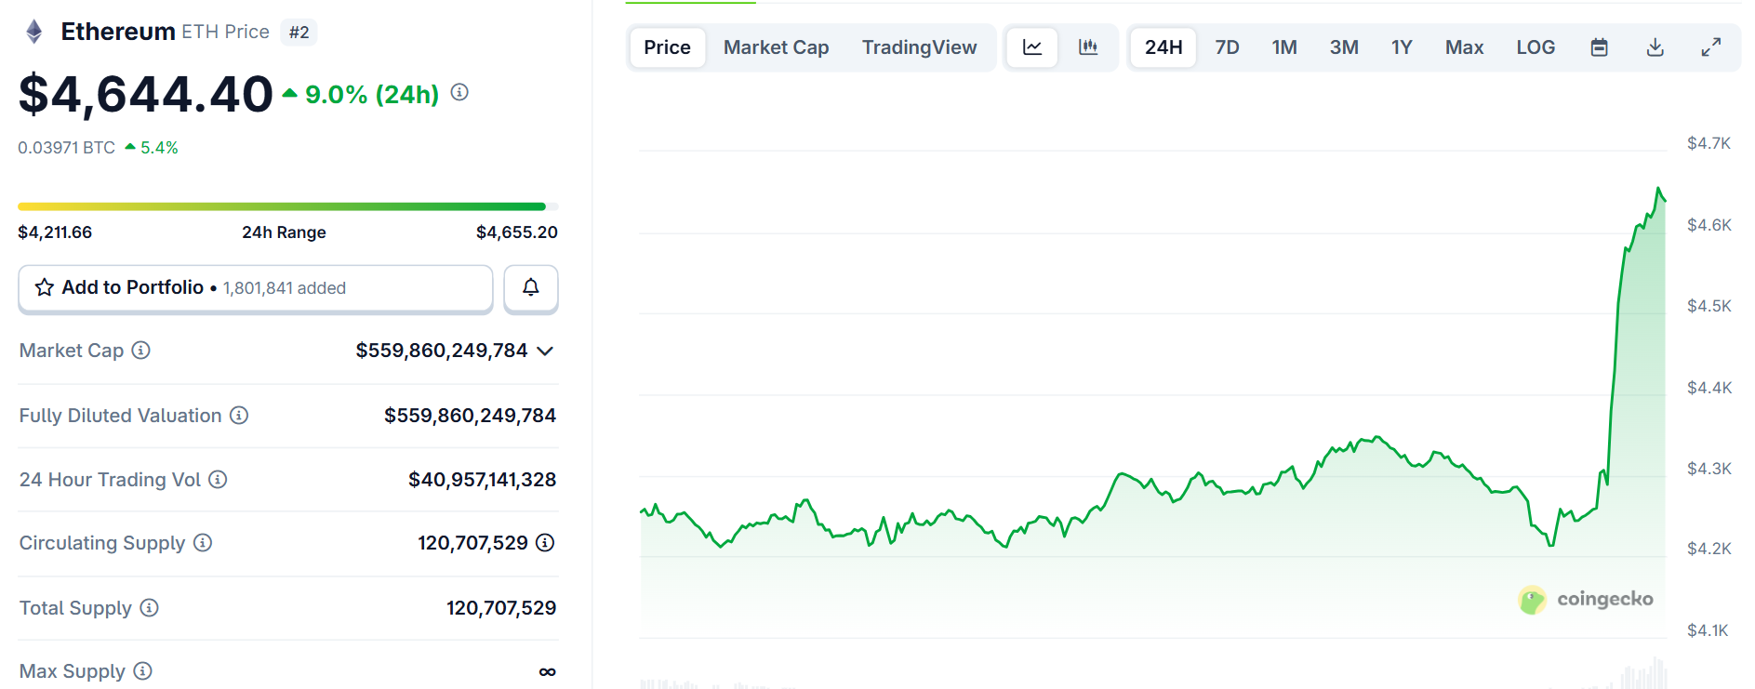This screenshot has width=1755, height=689.
Task: Click the 5.4% BTC change text
Action: point(159,148)
